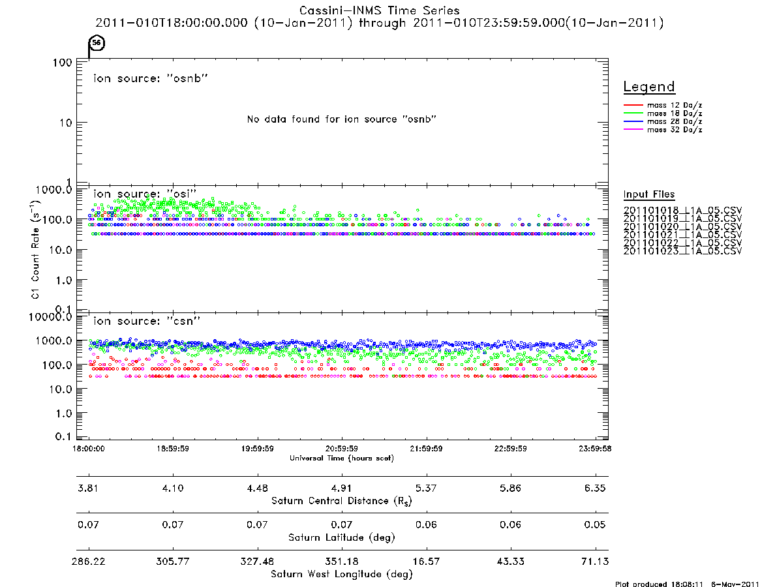Viewport: 760px width, 587px height.
Task: Click the blue mass 28 Da/z legend line
Action: tap(633, 121)
